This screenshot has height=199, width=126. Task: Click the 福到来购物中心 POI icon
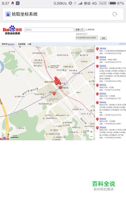click(x=68, y=115)
